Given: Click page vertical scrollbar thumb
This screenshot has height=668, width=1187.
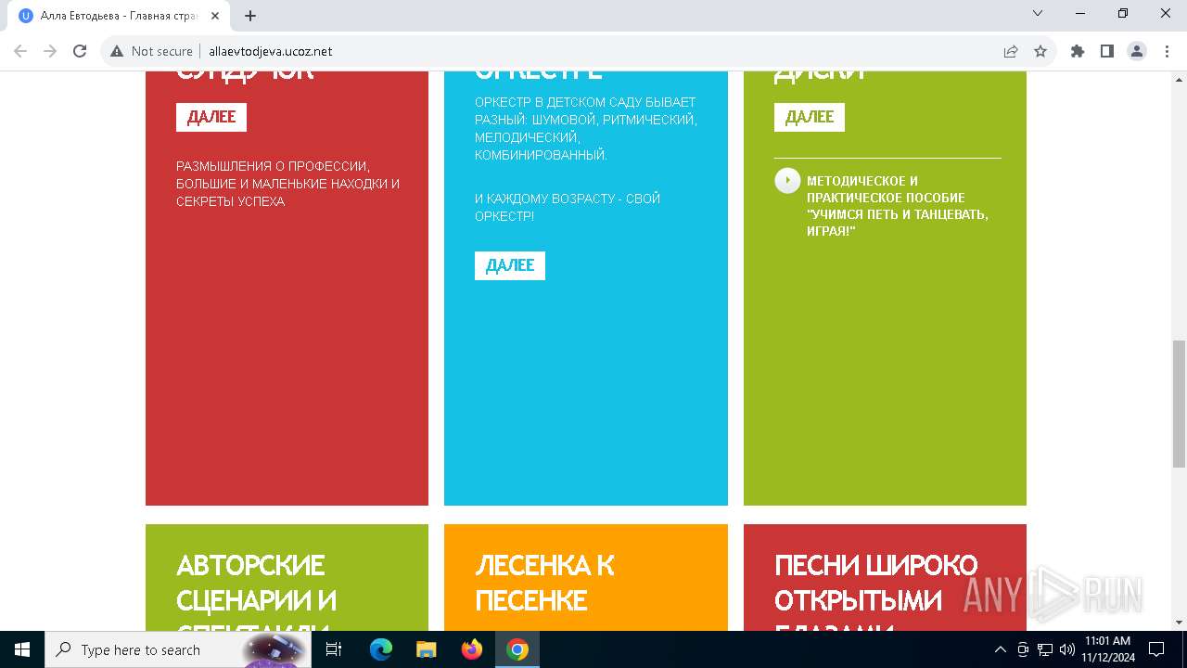Looking at the screenshot, I should pyautogui.click(x=1179, y=403).
